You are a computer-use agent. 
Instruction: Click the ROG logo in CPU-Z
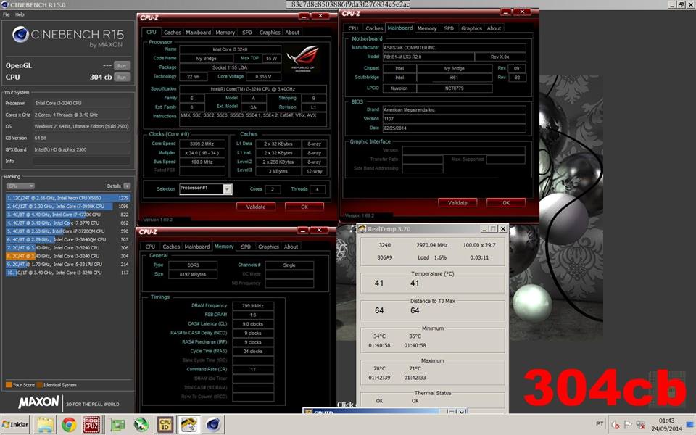click(x=303, y=58)
